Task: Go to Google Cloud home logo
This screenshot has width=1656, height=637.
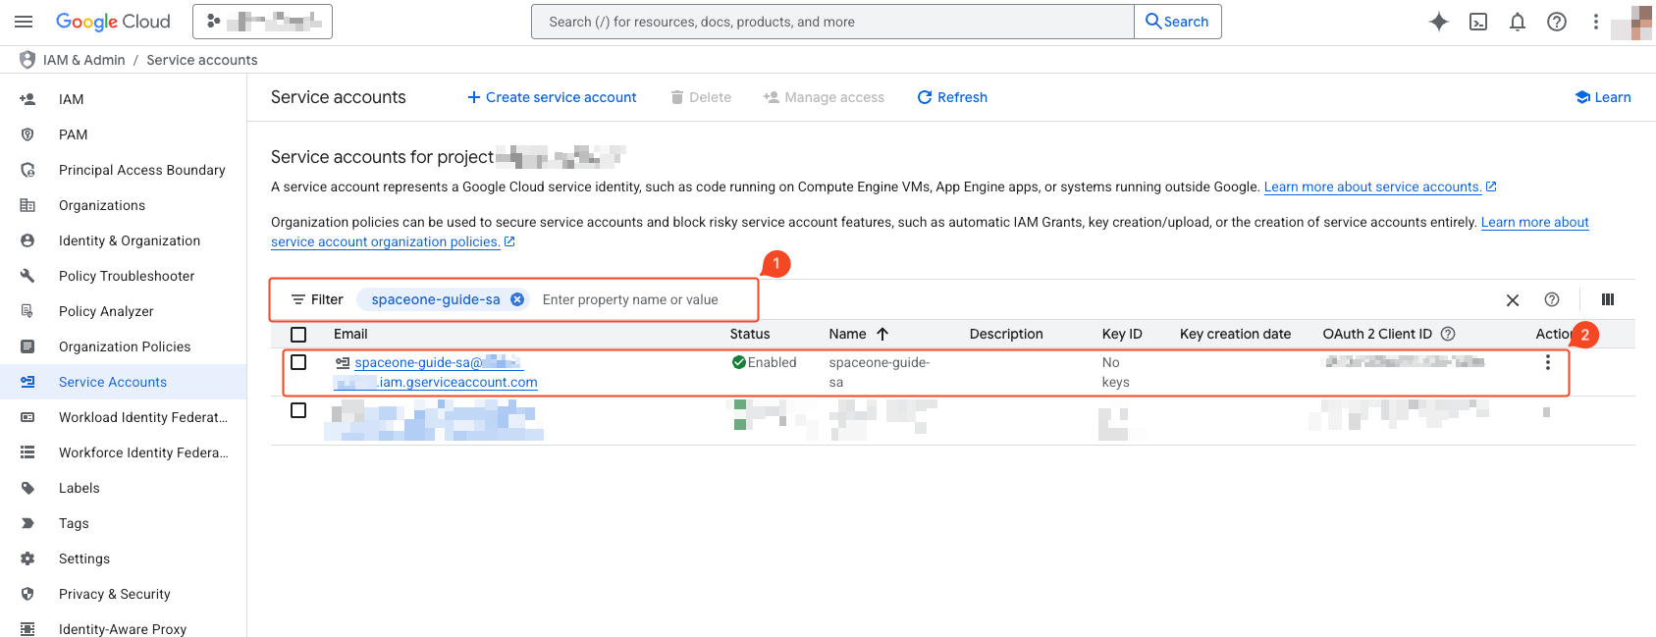Action: 113,22
